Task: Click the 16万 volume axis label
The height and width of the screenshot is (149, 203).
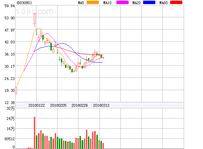Action: pyautogui.click(x=10, y=129)
